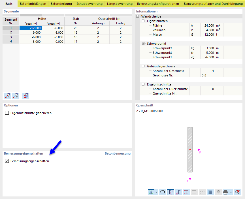Select the Geschosse Nr. row
245x199 pixels.
191,75
